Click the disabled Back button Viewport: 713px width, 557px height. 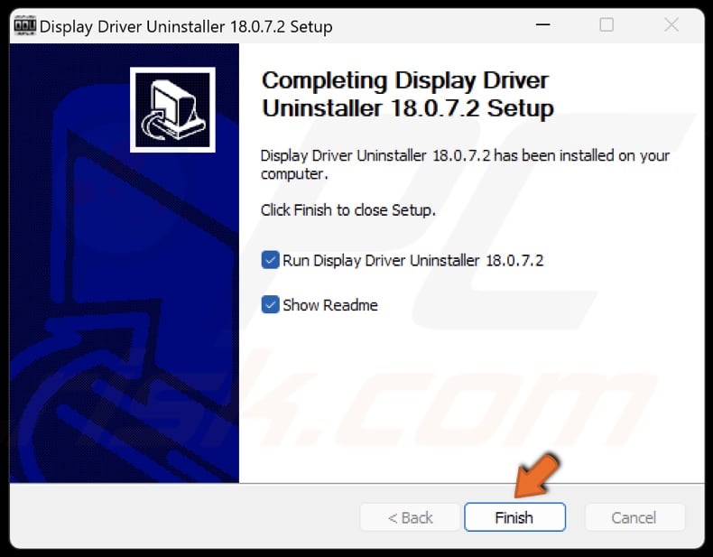410,517
